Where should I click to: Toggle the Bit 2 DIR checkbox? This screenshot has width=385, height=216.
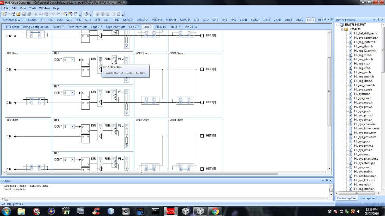coord(100,59)
